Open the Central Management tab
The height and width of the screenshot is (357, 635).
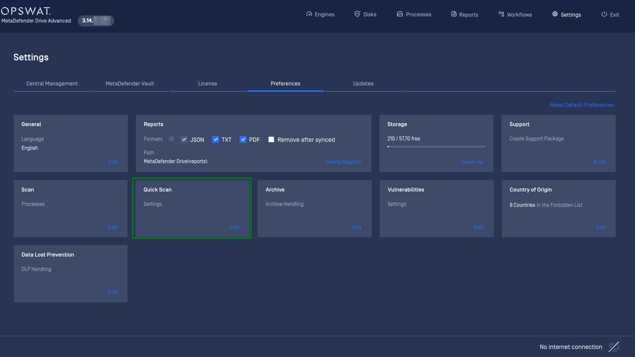(x=52, y=83)
